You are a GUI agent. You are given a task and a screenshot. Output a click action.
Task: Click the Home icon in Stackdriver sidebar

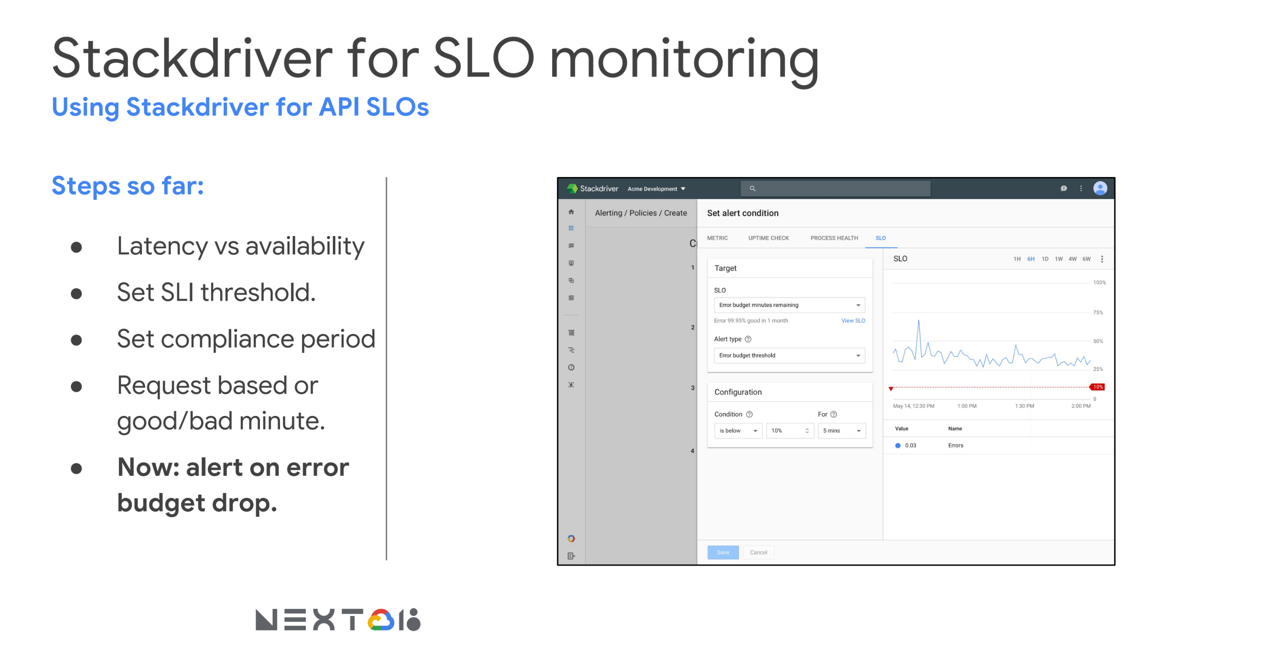click(571, 212)
